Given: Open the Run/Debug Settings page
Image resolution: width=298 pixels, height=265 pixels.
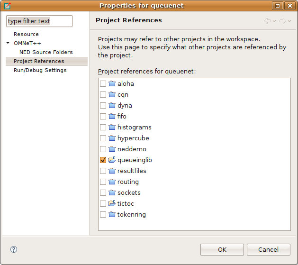Looking at the screenshot, I should tap(40, 70).
